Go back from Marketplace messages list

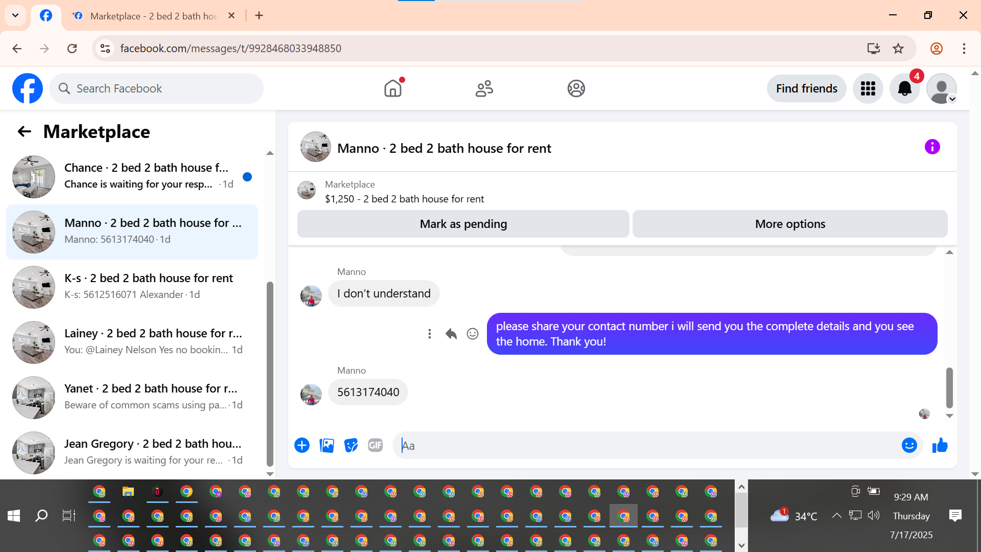[x=25, y=132]
